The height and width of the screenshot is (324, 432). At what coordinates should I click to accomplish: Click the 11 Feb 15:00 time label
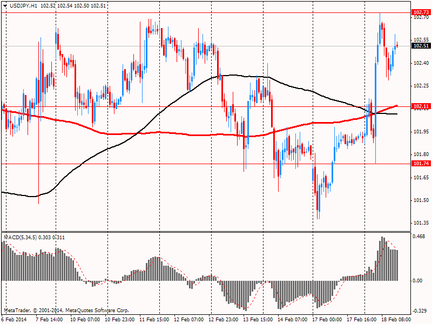point(154,319)
